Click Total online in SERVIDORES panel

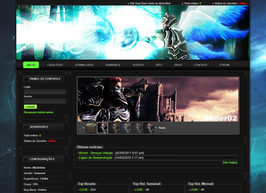[32, 136]
